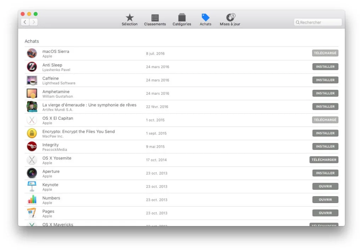The height and width of the screenshot is (252, 363).
Task: Switch to Classements view
Action: pos(155,18)
